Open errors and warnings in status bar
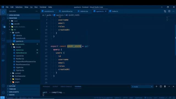The image size is (176, 99). 23,98
